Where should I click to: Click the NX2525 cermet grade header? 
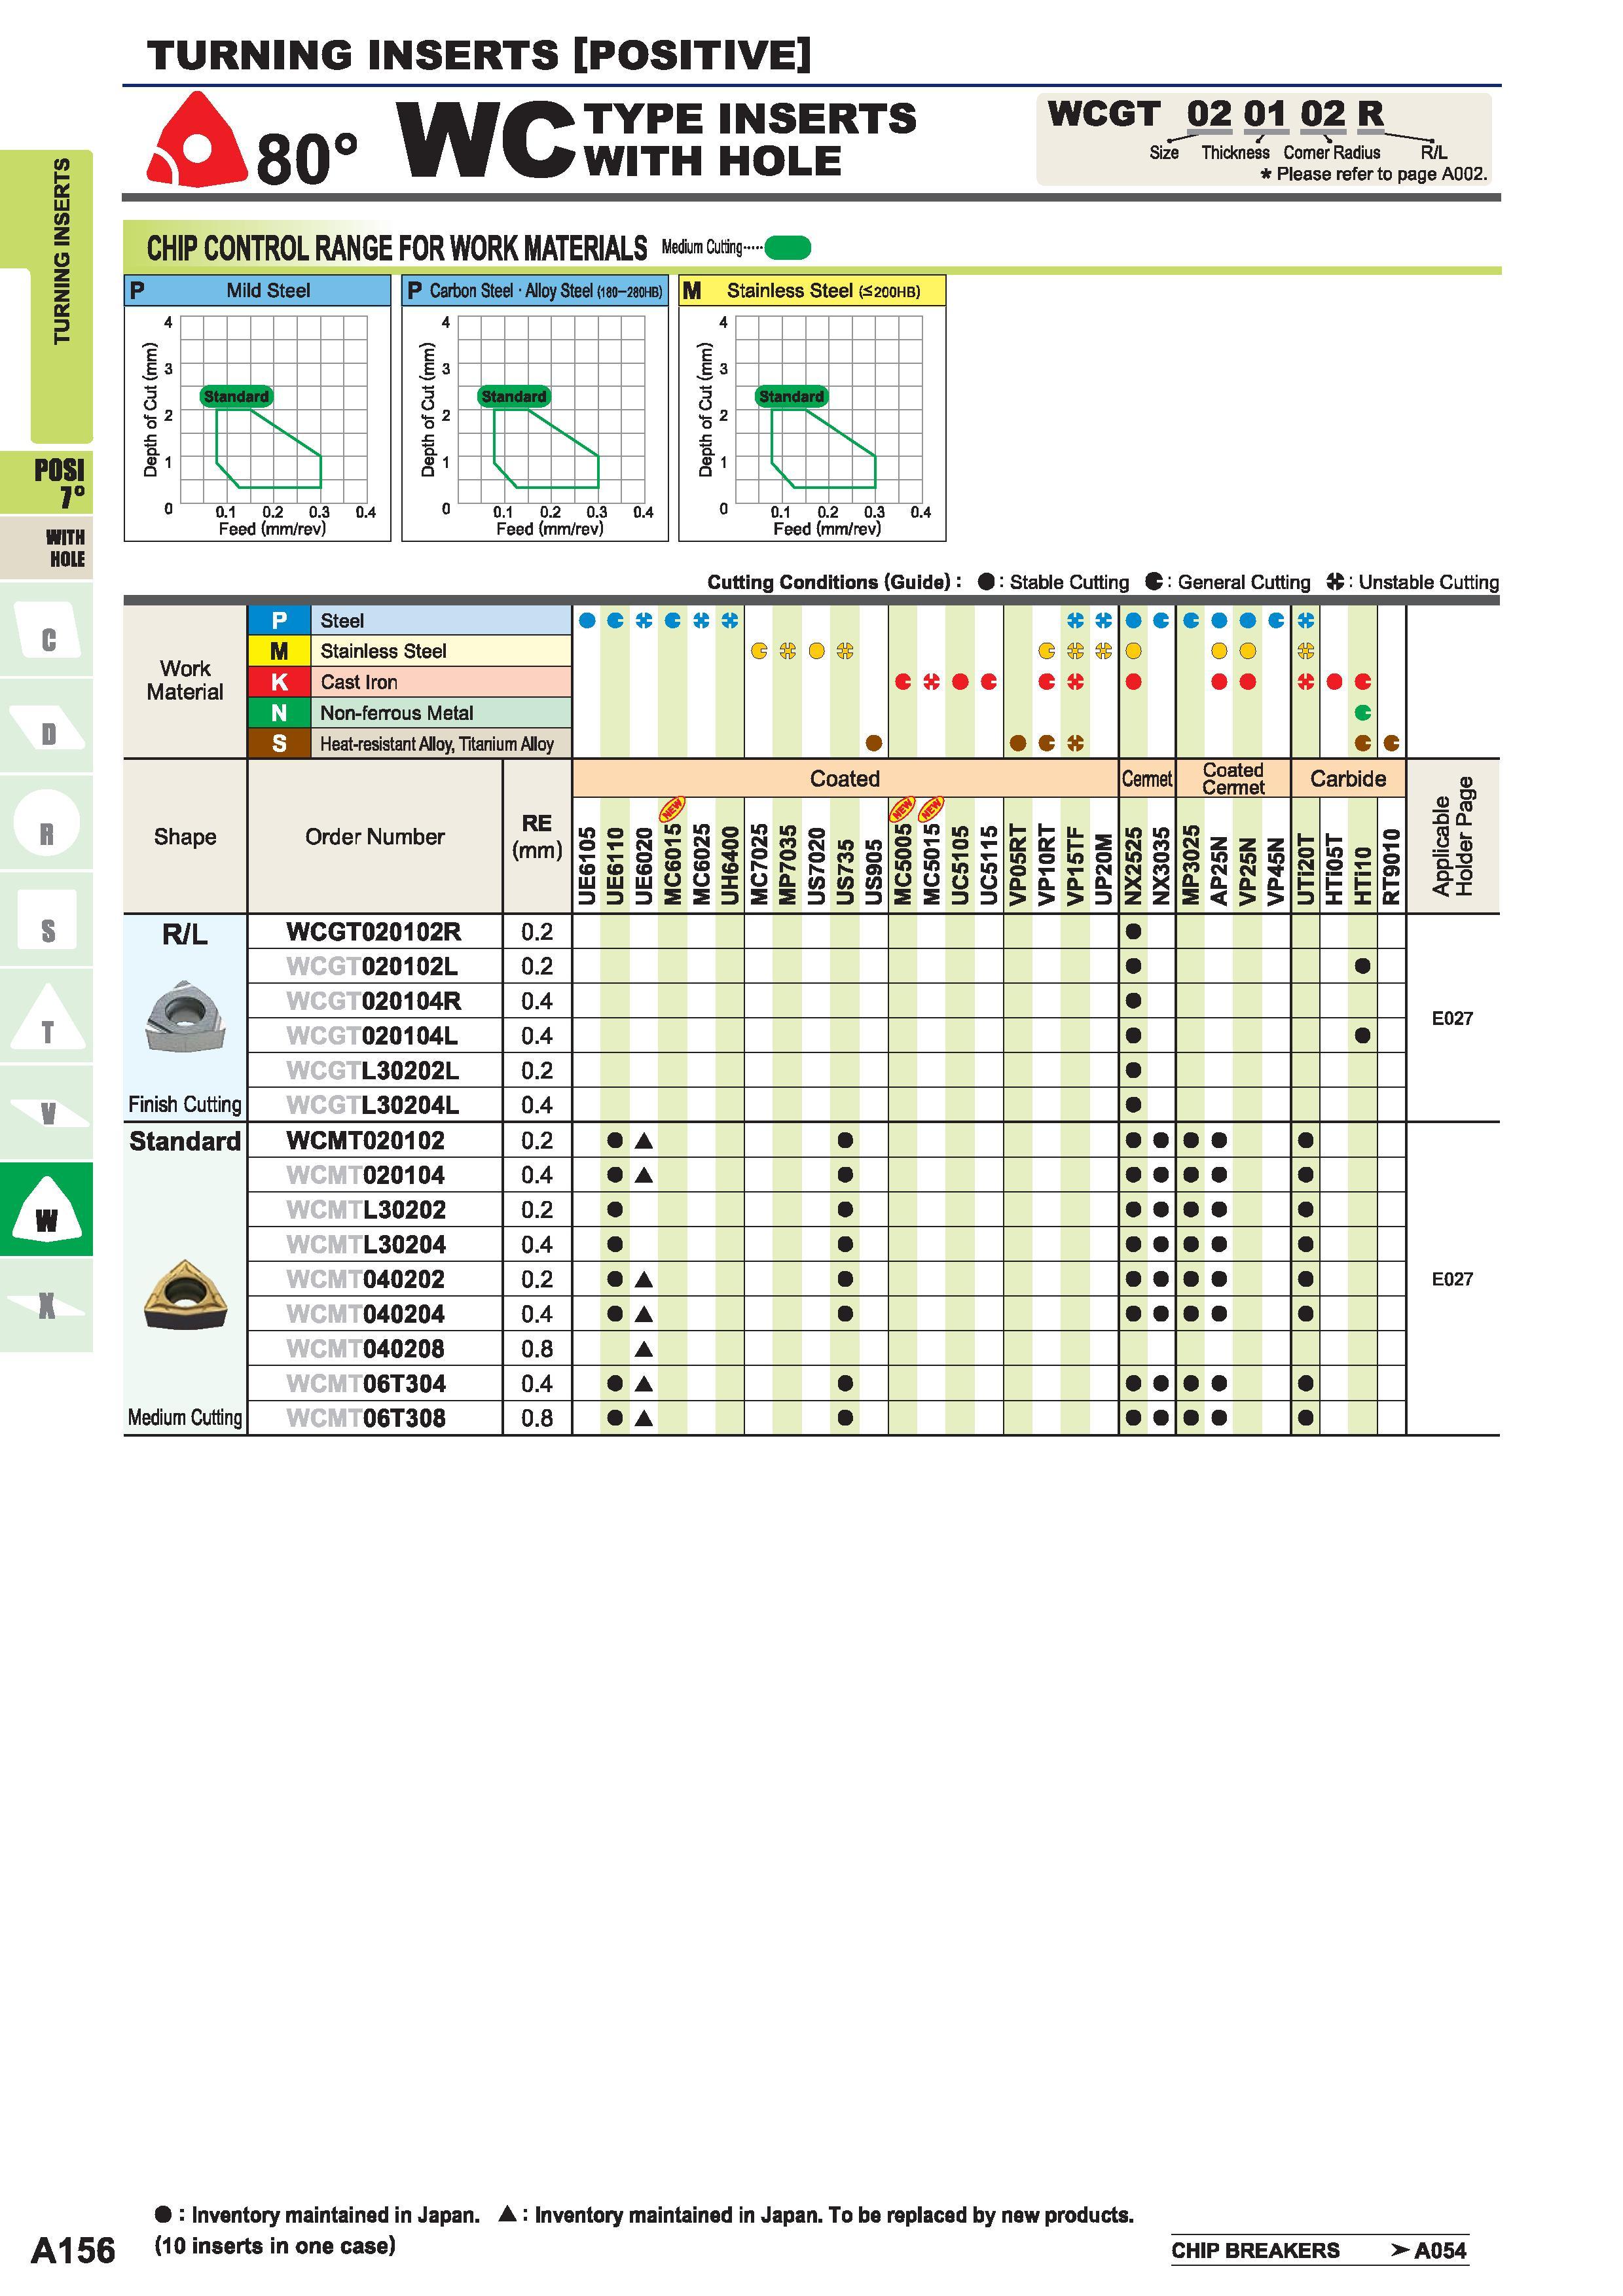coord(1133,865)
